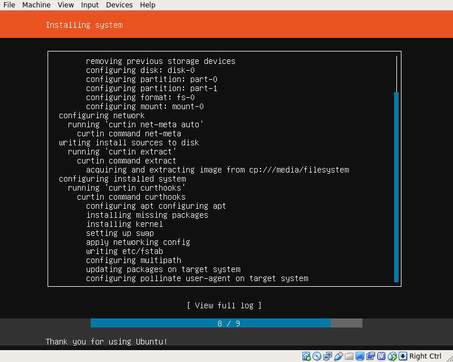Open the USB devices indicator
Viewport: 453px width, 362px height.
click(339, 356)
